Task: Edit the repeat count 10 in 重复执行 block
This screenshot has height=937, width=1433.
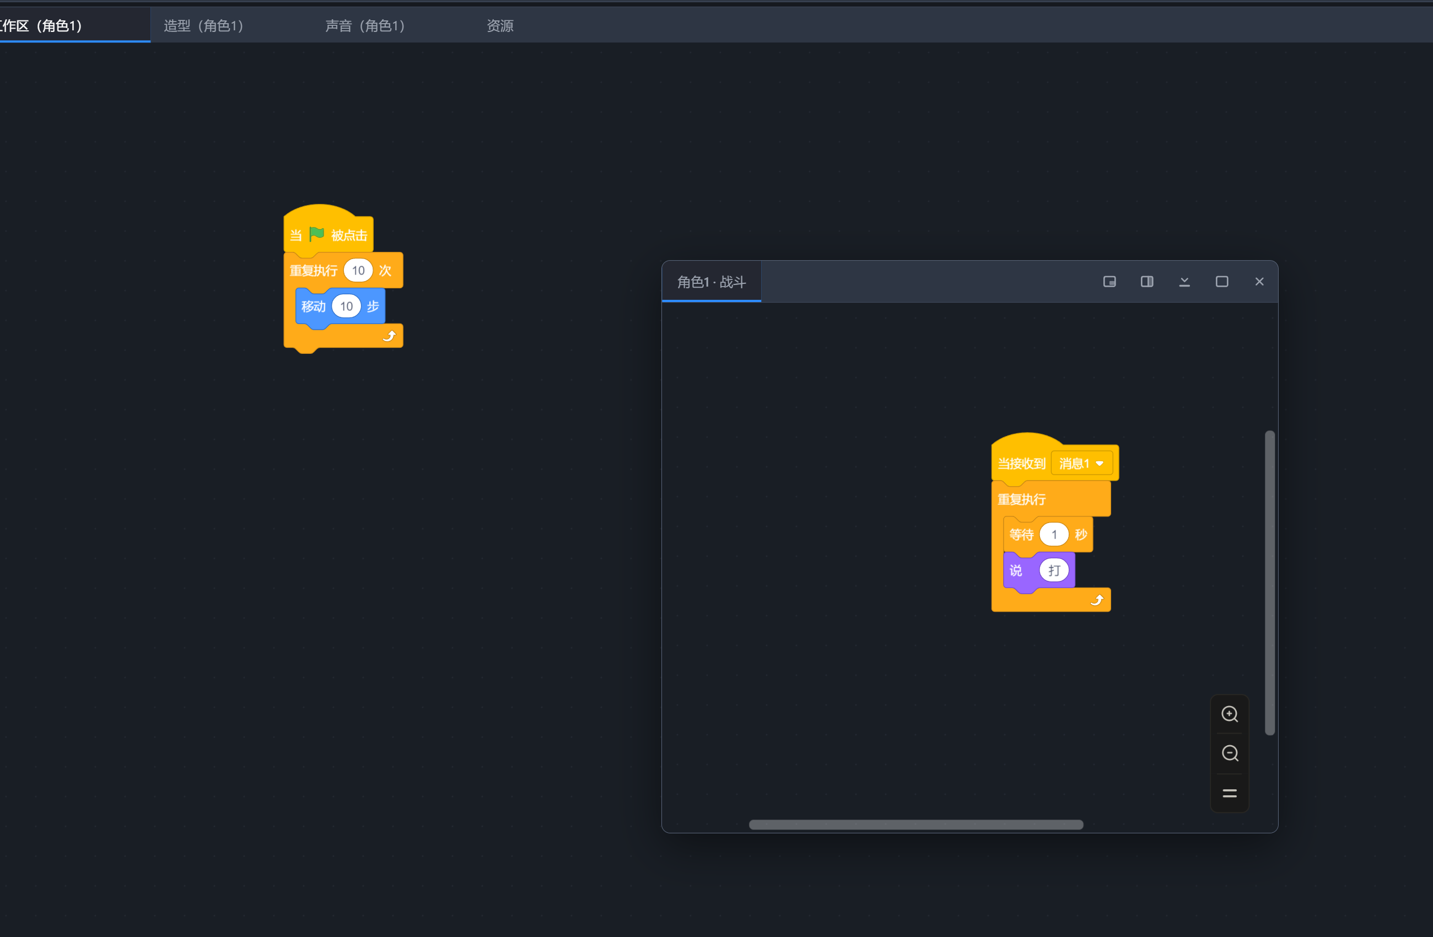Action: click(358, 271)
